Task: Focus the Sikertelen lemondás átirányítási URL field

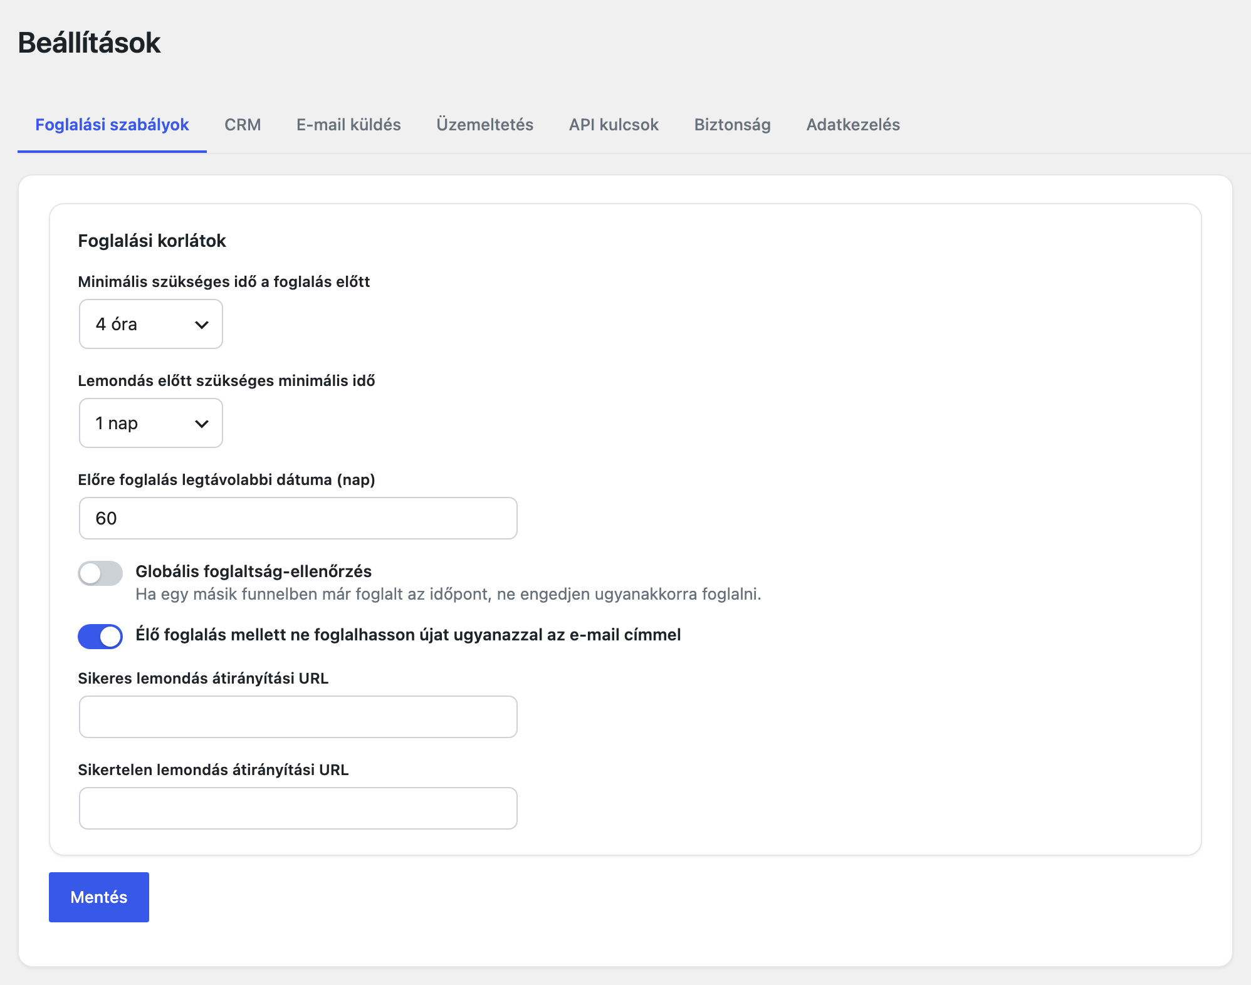Action: pyautogui.click(x=298, y=808)
